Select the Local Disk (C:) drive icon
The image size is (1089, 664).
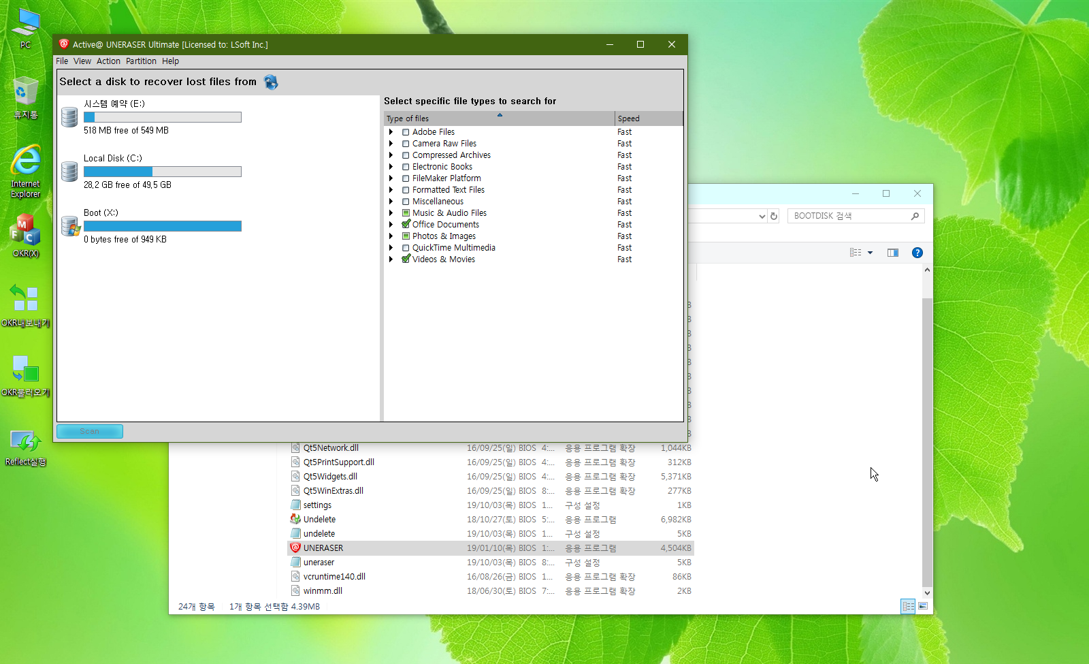[x=69, y=172]
